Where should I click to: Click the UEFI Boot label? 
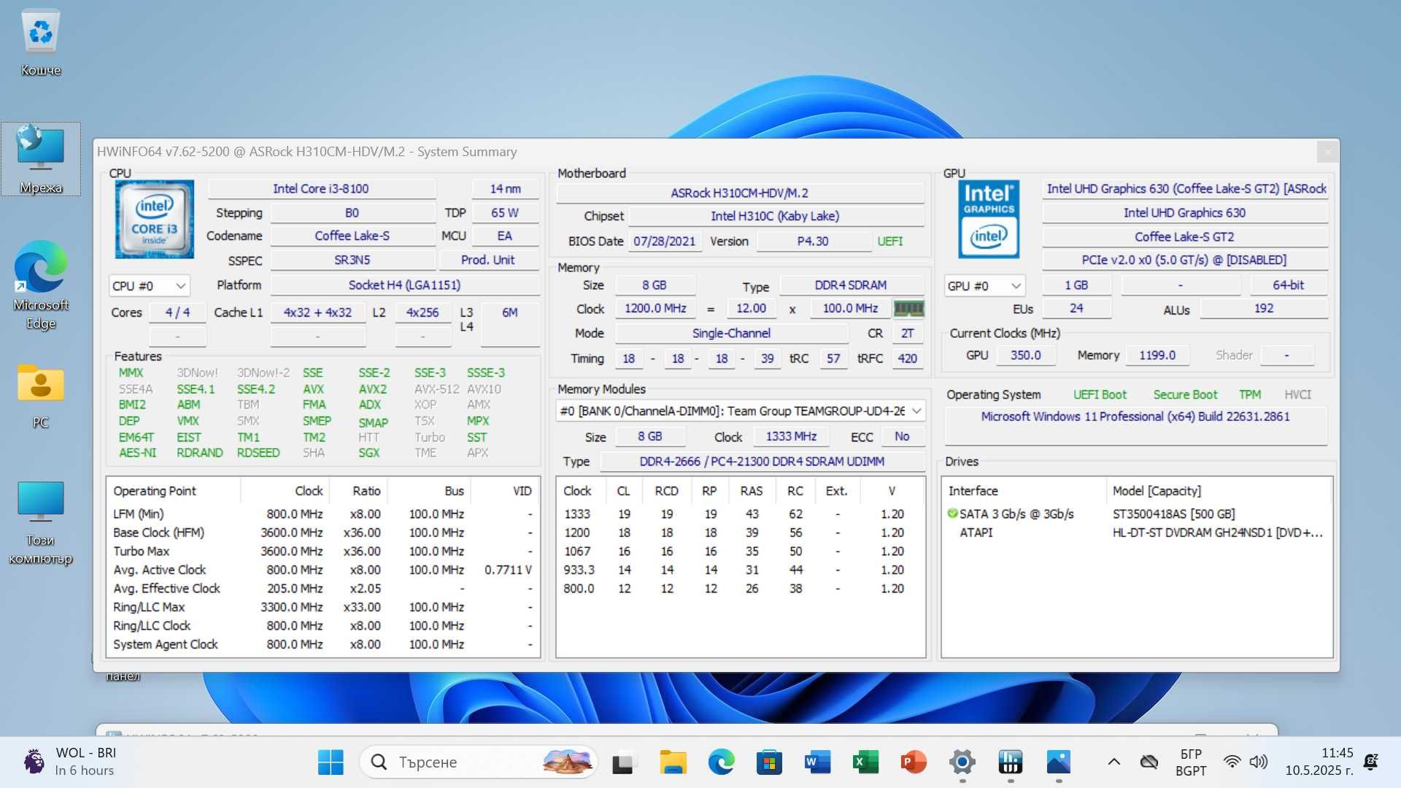(x=1100, y=395)
